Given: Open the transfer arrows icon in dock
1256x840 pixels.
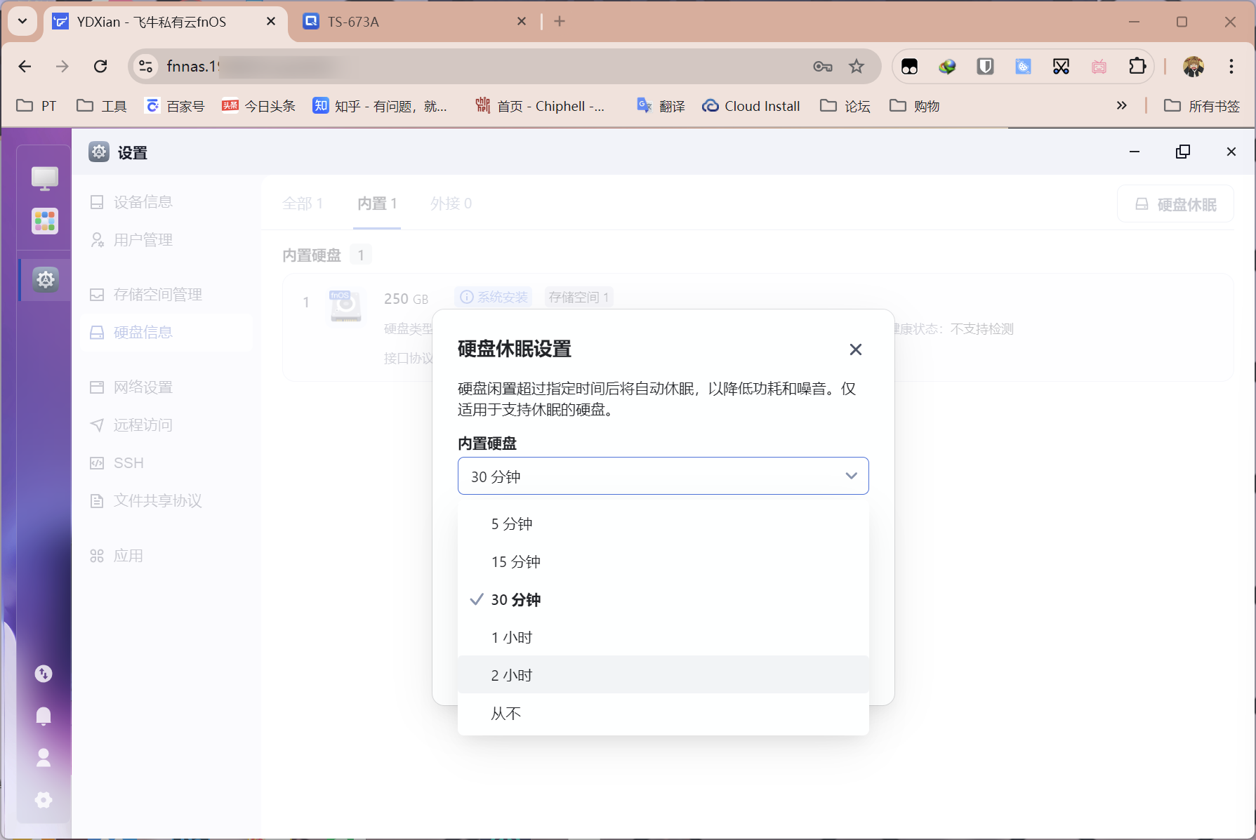Looking at the screenshot, I should coord(44,674).
